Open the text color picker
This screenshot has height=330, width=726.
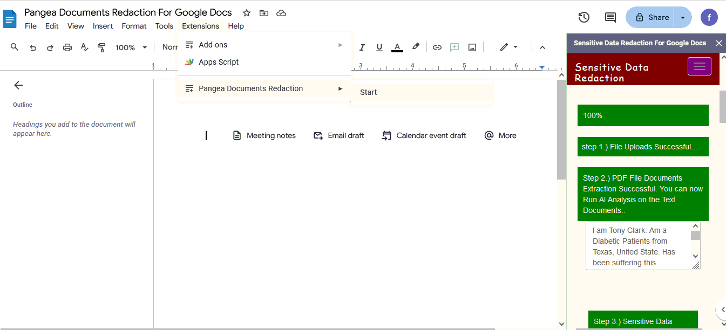(397, 47)
